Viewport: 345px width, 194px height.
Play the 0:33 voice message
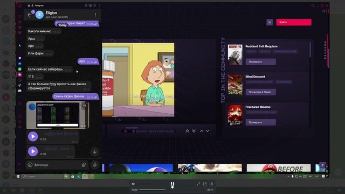click(33, 136)
